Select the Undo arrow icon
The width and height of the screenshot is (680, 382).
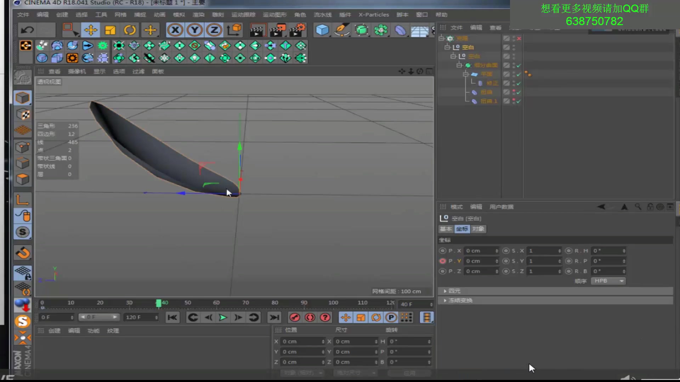click(28, 30)
